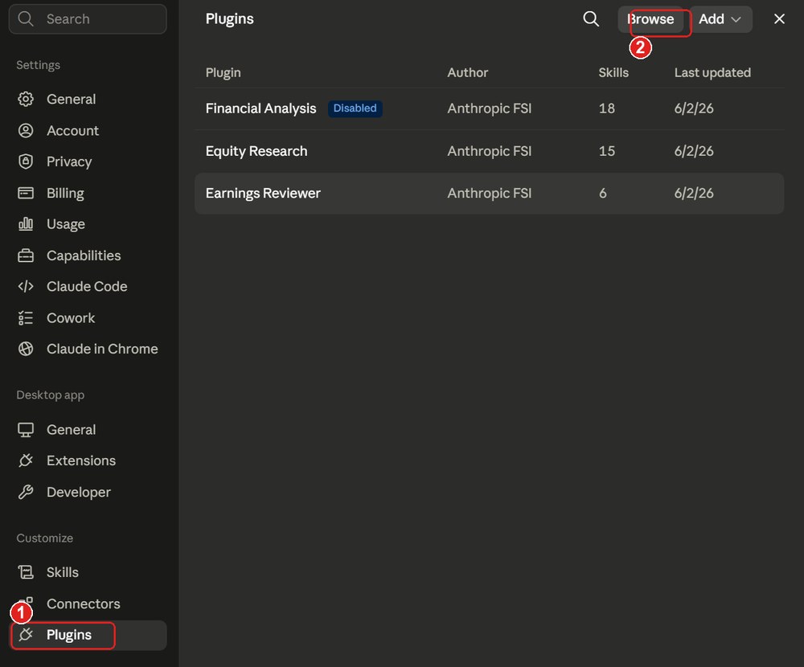Screen dimensions: 804x667
Task: Click skills count 18
Action: coord(606,108)
